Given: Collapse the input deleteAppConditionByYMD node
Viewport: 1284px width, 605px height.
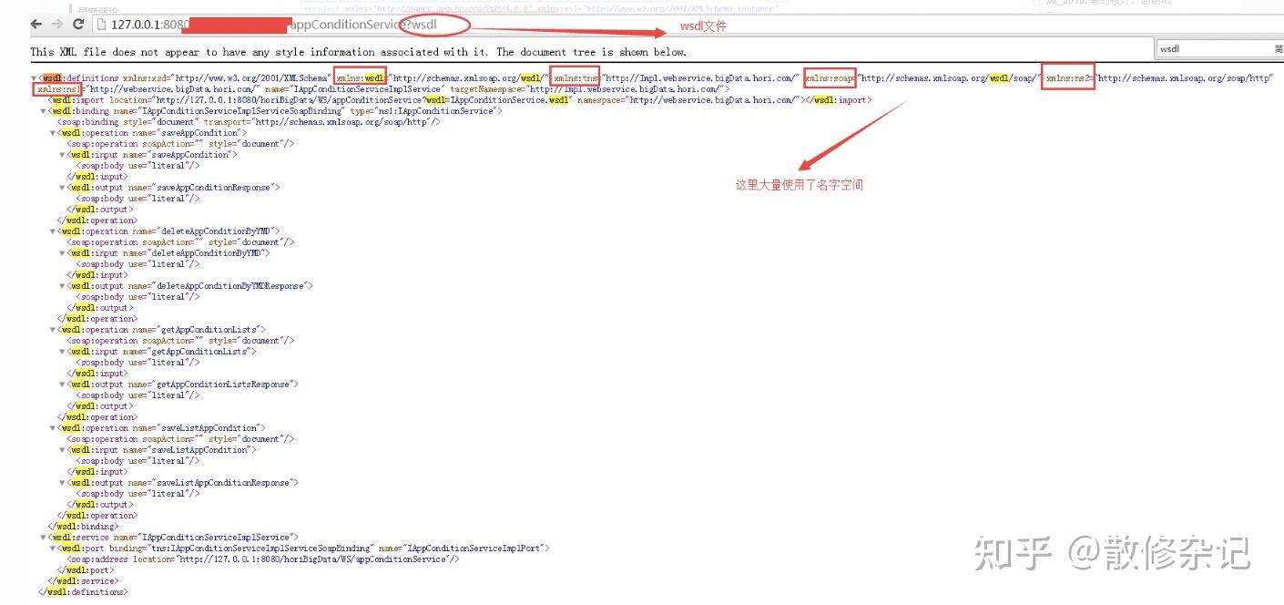Looking at the screenshot, I should pos(62,253).
